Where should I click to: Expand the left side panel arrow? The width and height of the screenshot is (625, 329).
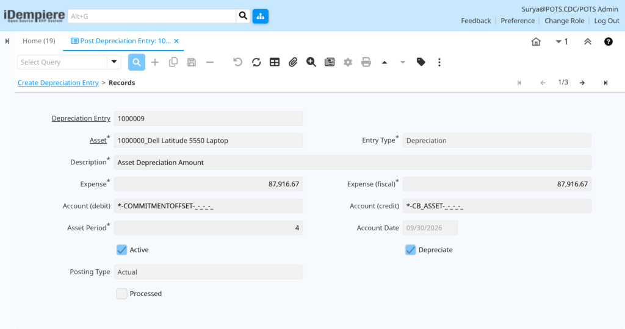(x=7, y=41)
